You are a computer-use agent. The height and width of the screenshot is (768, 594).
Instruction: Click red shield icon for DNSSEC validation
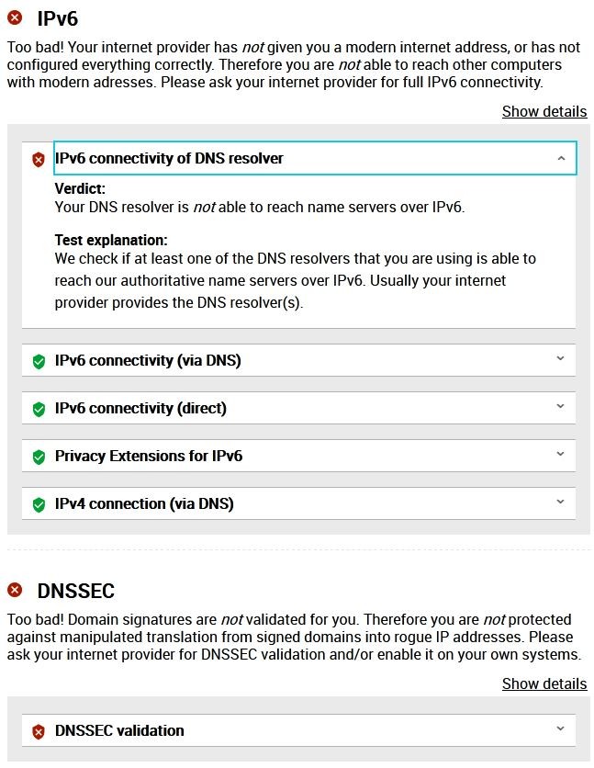39,731
